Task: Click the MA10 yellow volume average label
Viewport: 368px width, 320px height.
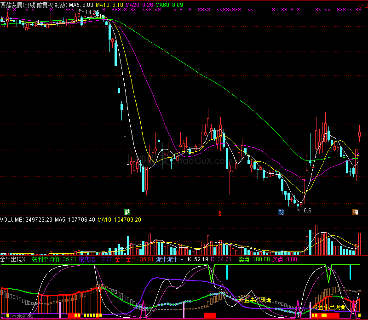Action: point(119,220)
